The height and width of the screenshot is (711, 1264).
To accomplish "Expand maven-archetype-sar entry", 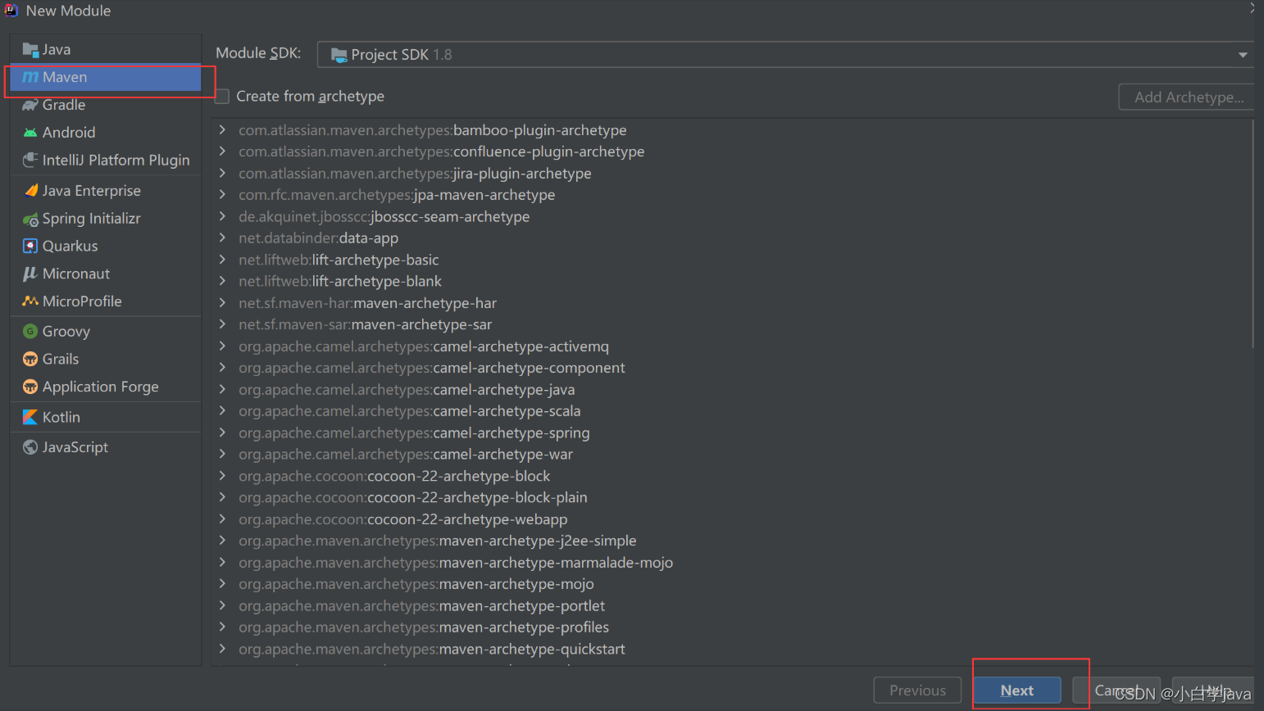I will point(222,324).
